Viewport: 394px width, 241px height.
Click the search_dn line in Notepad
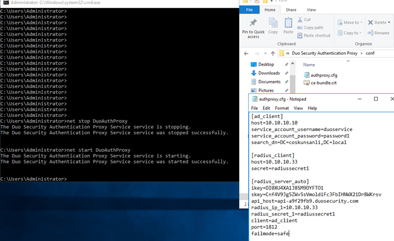click(299, 142)
